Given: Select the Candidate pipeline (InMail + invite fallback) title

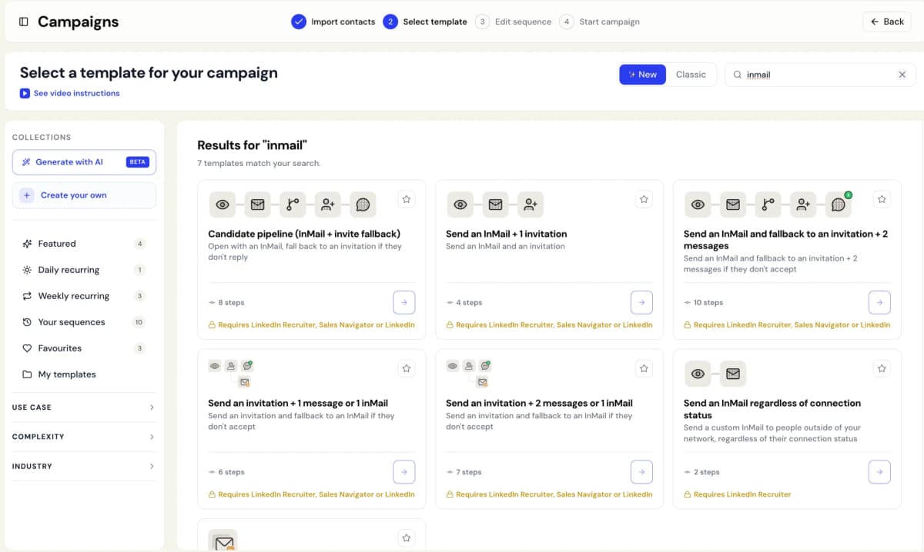Looking at the screenshot, I should (x=304, y=234).
